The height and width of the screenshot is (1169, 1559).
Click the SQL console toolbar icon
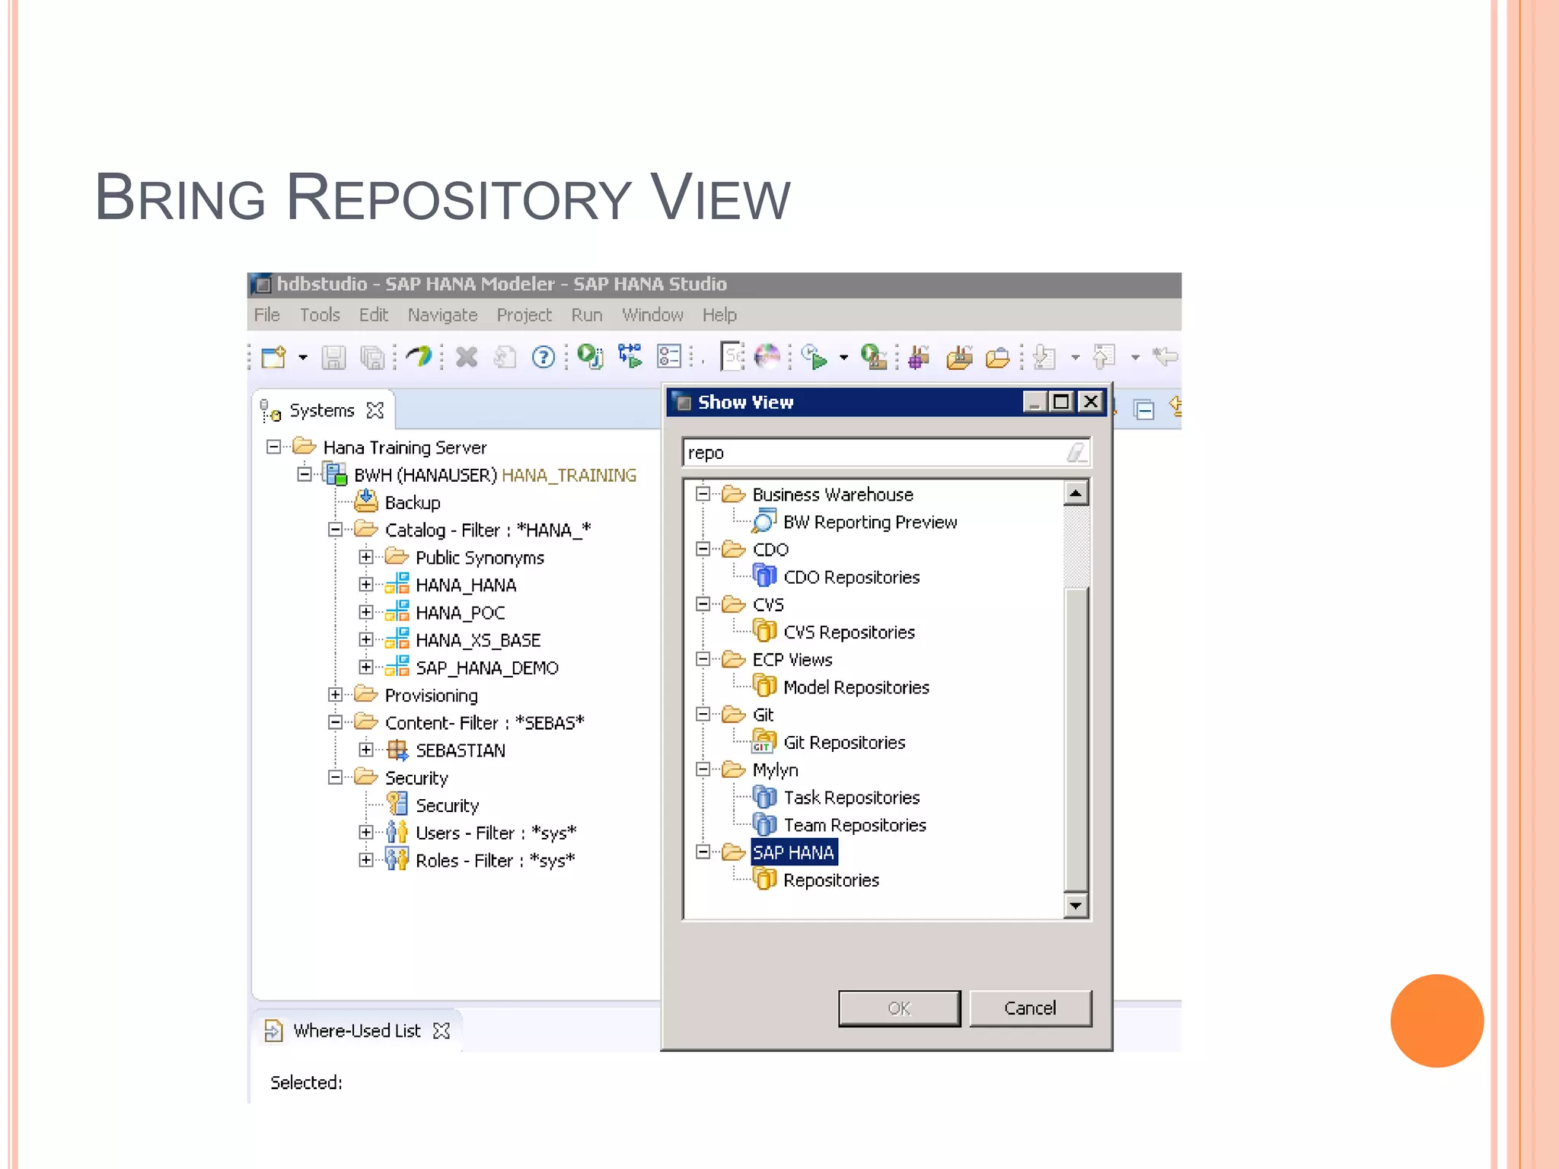[732, 355]
